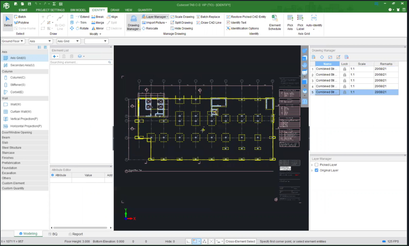
Task: Open the QUANTITY ribbon tab
Action: (145, 10)
